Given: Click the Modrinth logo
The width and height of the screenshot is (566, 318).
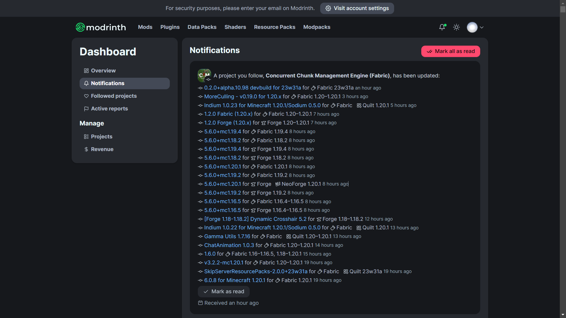Looking at the screenshot, I should (x=100, y=27).
